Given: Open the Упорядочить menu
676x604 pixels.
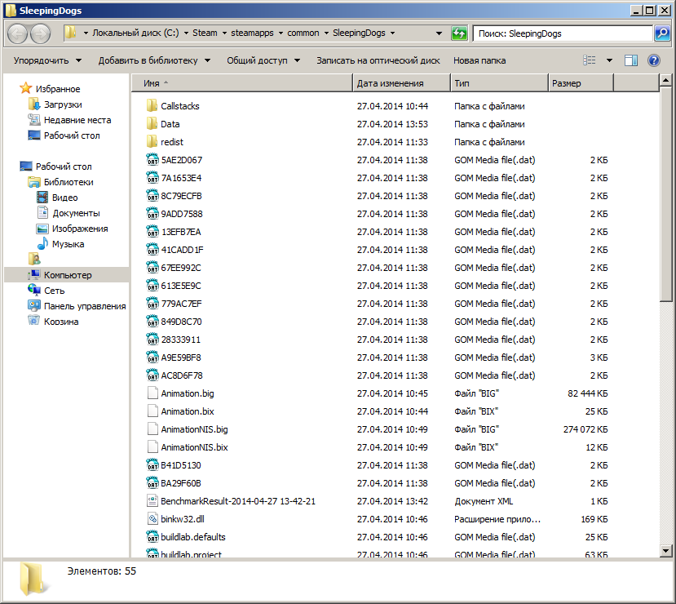Looking at the screenshot, I should 47,60.
